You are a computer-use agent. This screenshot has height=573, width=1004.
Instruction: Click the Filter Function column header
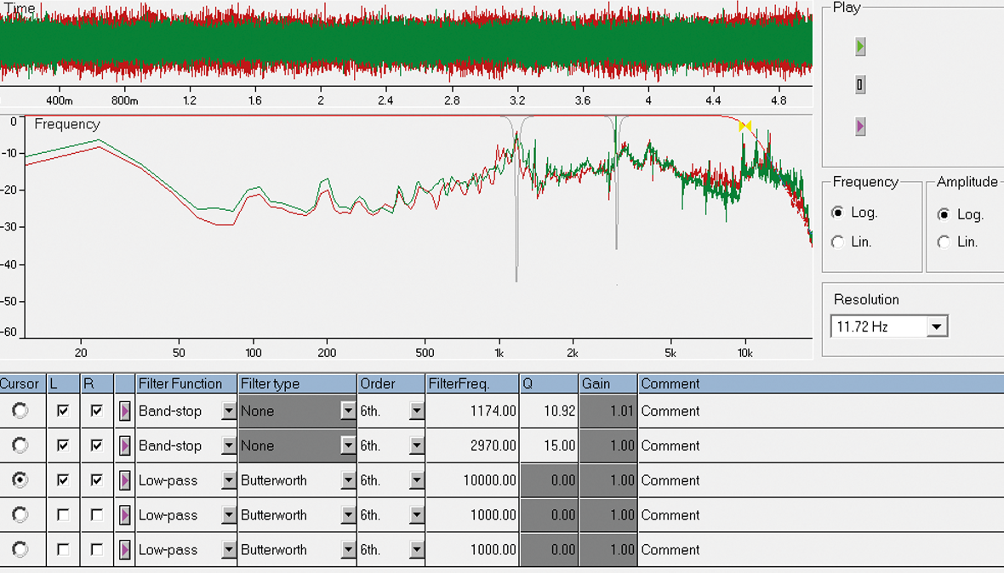tap(187, 384)
